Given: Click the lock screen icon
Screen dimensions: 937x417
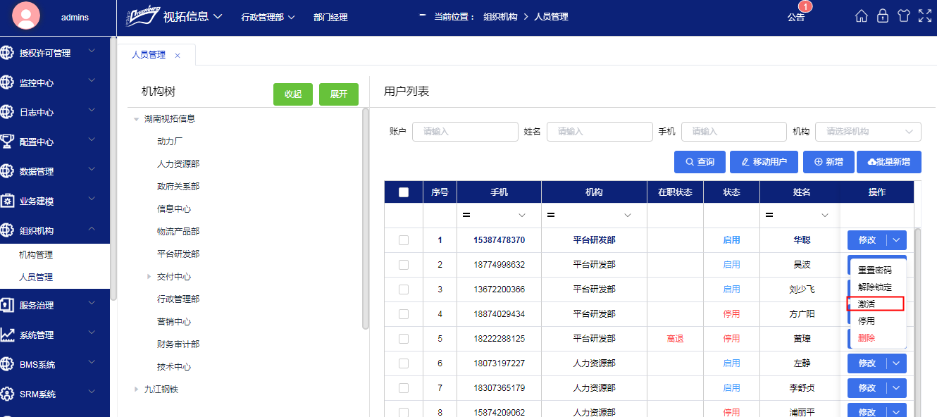Looking at the screenshot, I should pyautogui.click(x=883, y=16).
